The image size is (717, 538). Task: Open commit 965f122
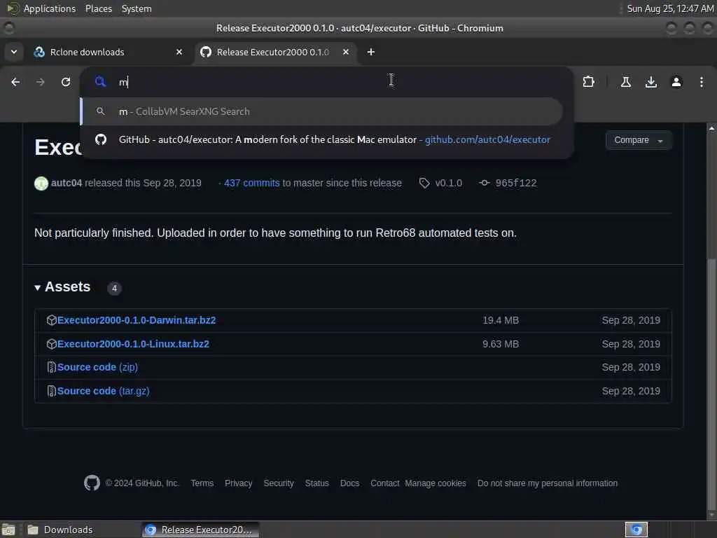point(516,183)
